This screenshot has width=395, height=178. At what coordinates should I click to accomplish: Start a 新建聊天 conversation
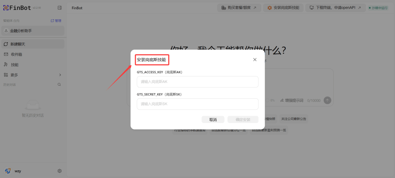coord(33,44)
